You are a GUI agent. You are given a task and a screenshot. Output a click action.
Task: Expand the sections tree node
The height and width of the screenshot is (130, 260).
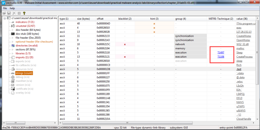tap(13, 50)
